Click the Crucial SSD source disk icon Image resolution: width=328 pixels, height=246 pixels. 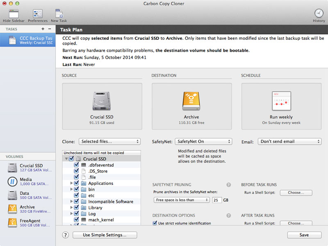pyautogui.click(x=101, y=102)
